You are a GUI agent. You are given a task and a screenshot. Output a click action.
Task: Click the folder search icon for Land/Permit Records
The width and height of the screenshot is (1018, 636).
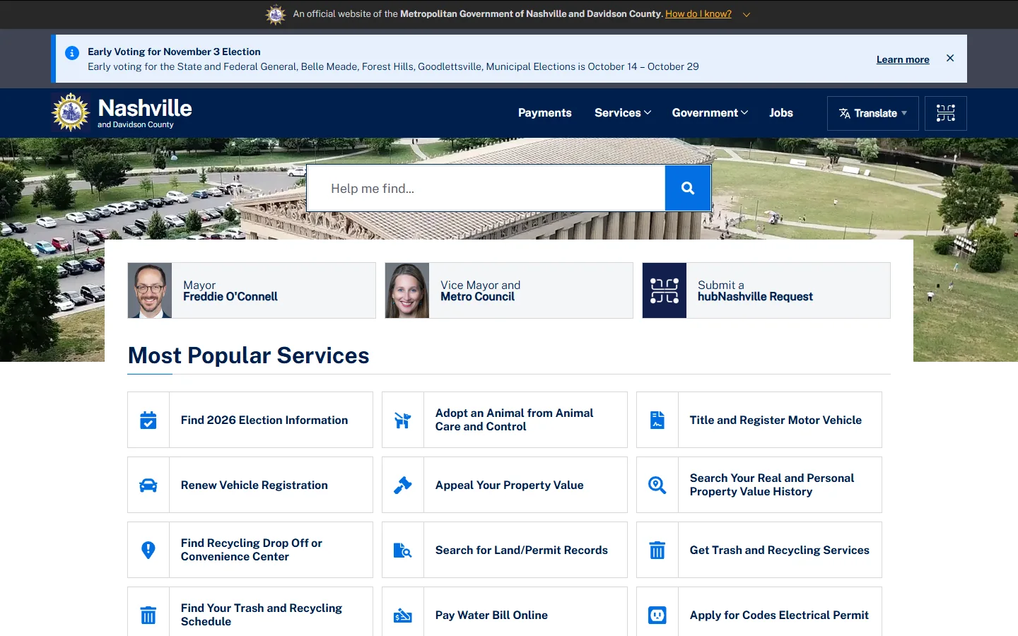coord(403,550)
